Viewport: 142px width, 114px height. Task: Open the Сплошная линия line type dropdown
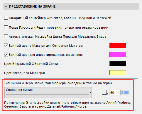click(48, 92)
